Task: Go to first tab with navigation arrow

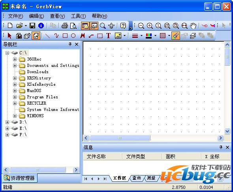Action: pyautogui.click(x=86, y=179)
